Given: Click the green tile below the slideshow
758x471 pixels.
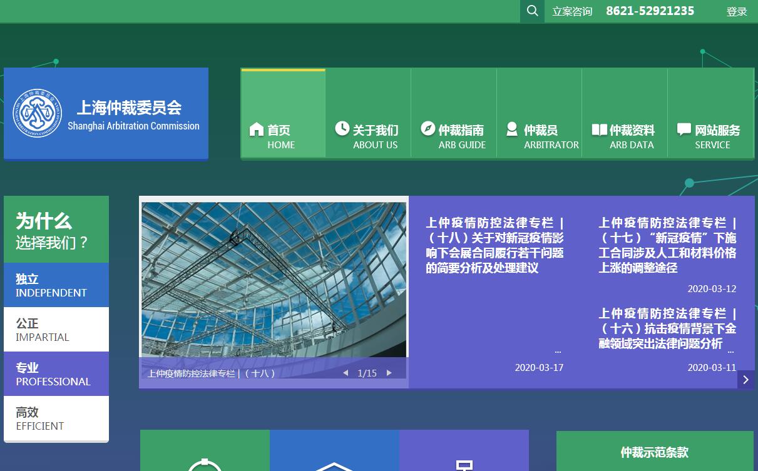Looking at the screenshot, I should click(205, 450).
